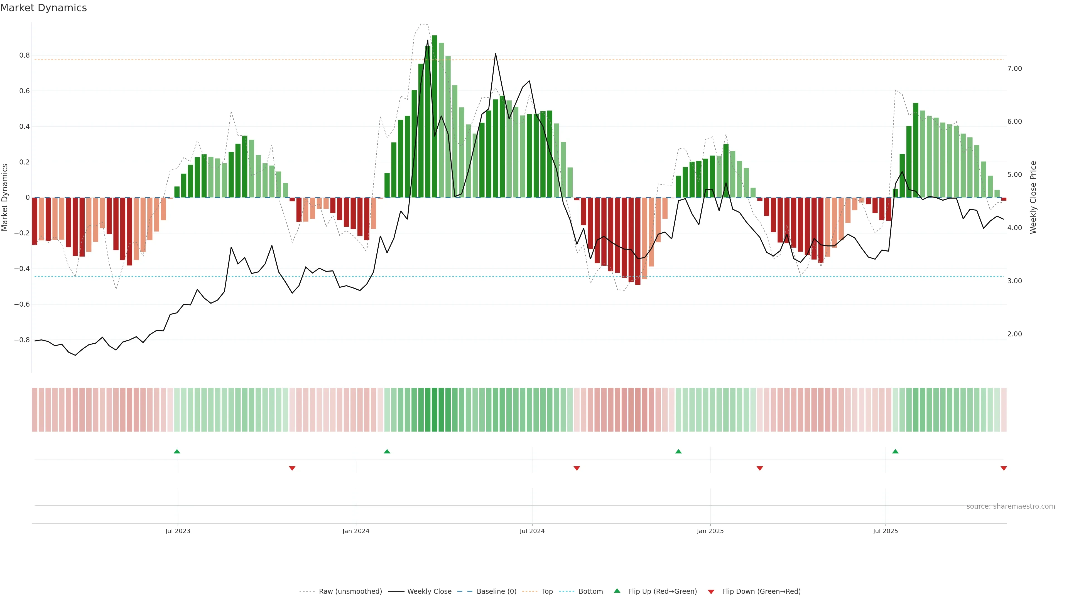
Task: Click the red Flip Down marker after Jul 2024
Action: tap(577, 468)
